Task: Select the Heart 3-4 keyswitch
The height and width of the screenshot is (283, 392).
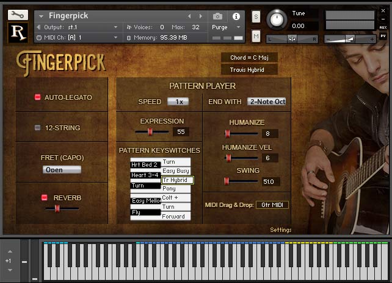Action: click(x=145, y=175)
